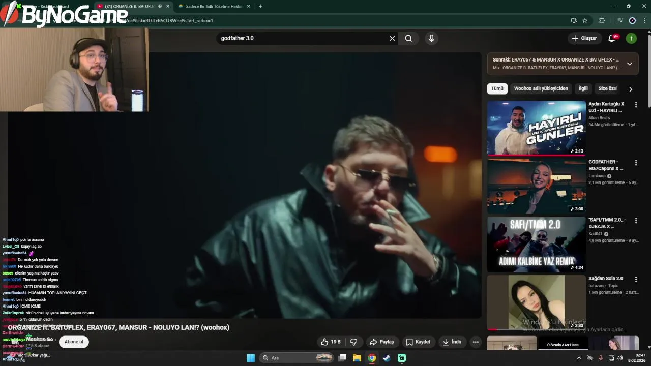Screen dimensions: 651x366
Task: Clear the godfather 3.0 search text
Action: [392, 38]
